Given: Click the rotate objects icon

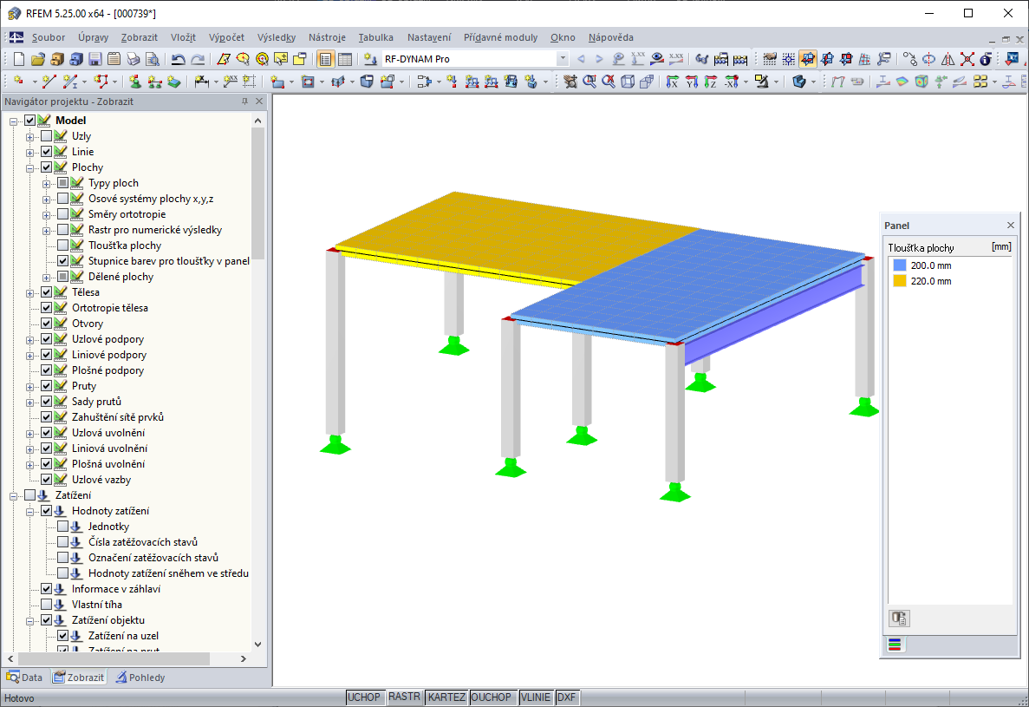Looking at the screenshot, I should (x=928, y=59).
